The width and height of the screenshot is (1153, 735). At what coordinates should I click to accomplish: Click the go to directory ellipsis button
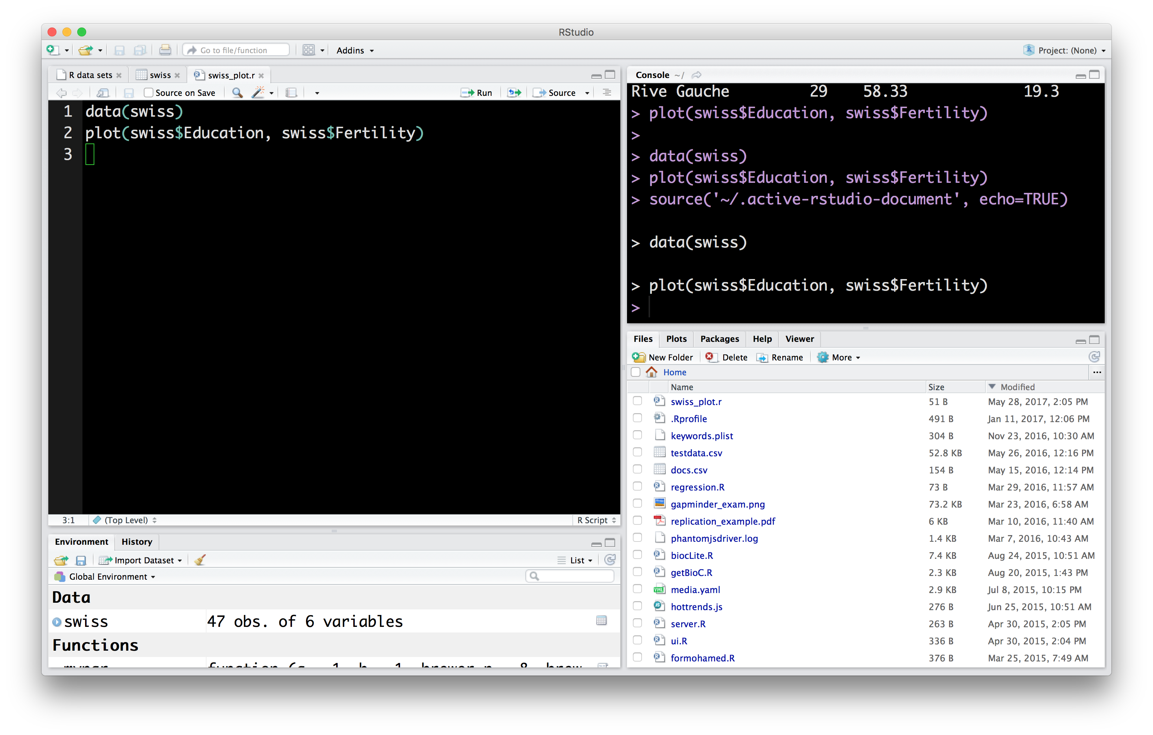(x=1097, y=372)
